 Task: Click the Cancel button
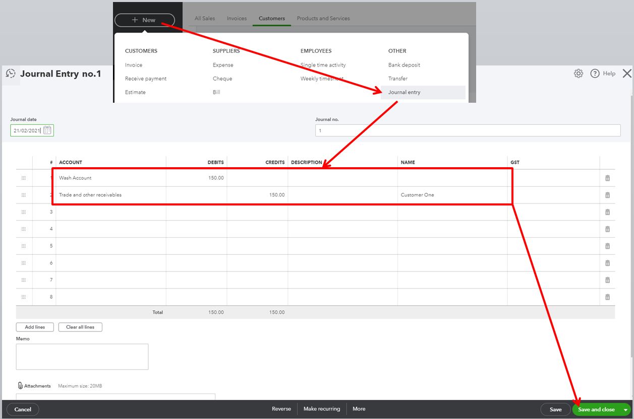click(23, 409)
